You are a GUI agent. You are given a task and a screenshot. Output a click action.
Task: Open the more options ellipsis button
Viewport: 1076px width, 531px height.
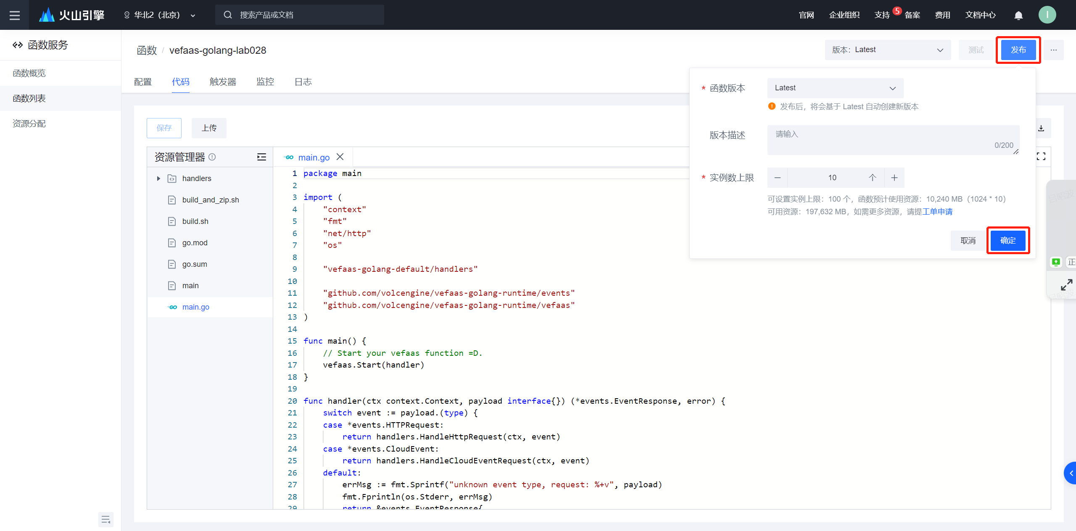pos(1053,50)
